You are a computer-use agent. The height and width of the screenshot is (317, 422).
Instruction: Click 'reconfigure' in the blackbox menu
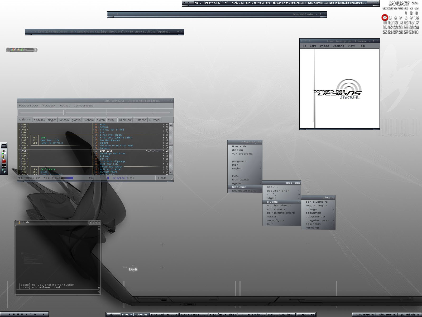coord(282,220)
